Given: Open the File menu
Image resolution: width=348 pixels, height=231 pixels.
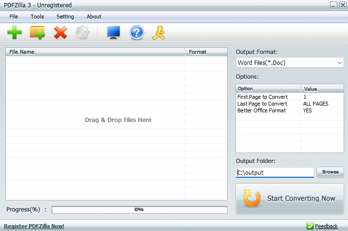Looking at the screenshot, I should pyautogui.click(x=14, y=16).
